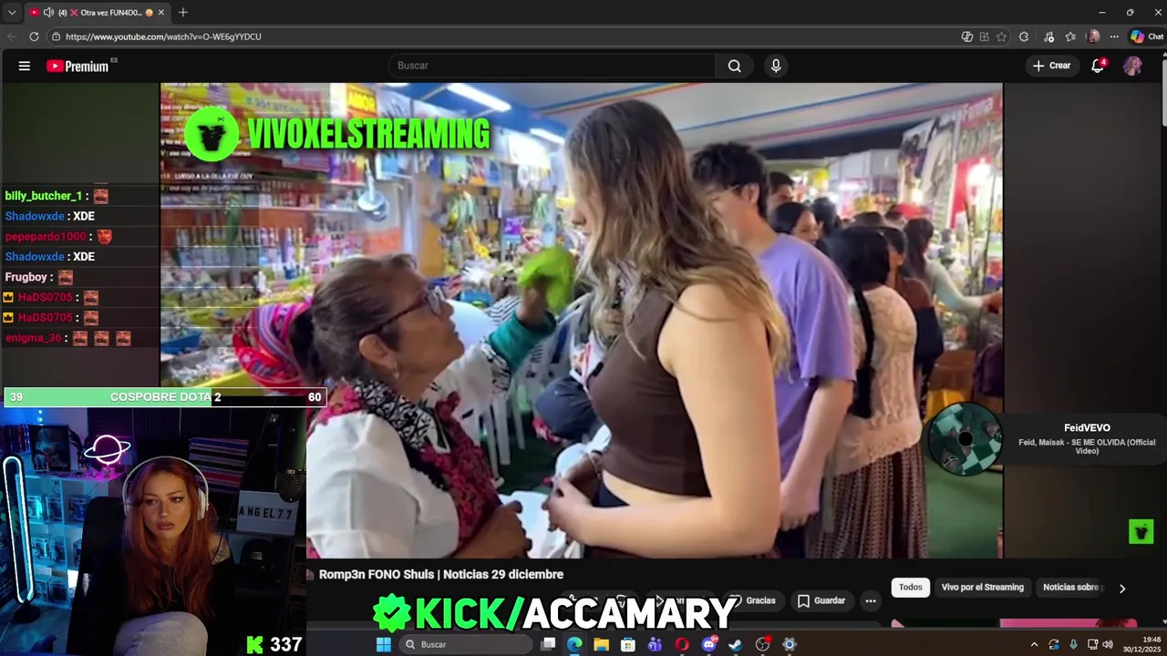Mute the YouTube tab audio
This screenshot has height=656, width=1167.
pos(48,13)
